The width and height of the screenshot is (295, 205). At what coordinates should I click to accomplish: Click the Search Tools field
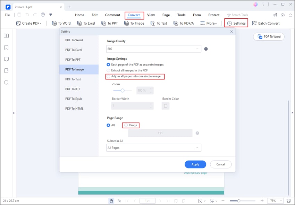[237, 15]
